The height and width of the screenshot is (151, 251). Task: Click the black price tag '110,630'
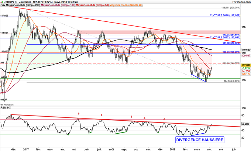tap(246, 50)
